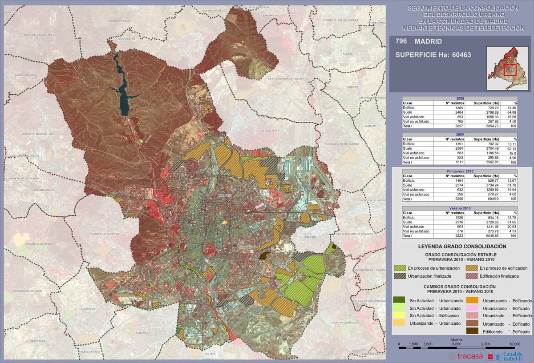Open the Comunidad de Madrid locator thumbnail
Screen dimensions: 534x363
click(507, 68)
